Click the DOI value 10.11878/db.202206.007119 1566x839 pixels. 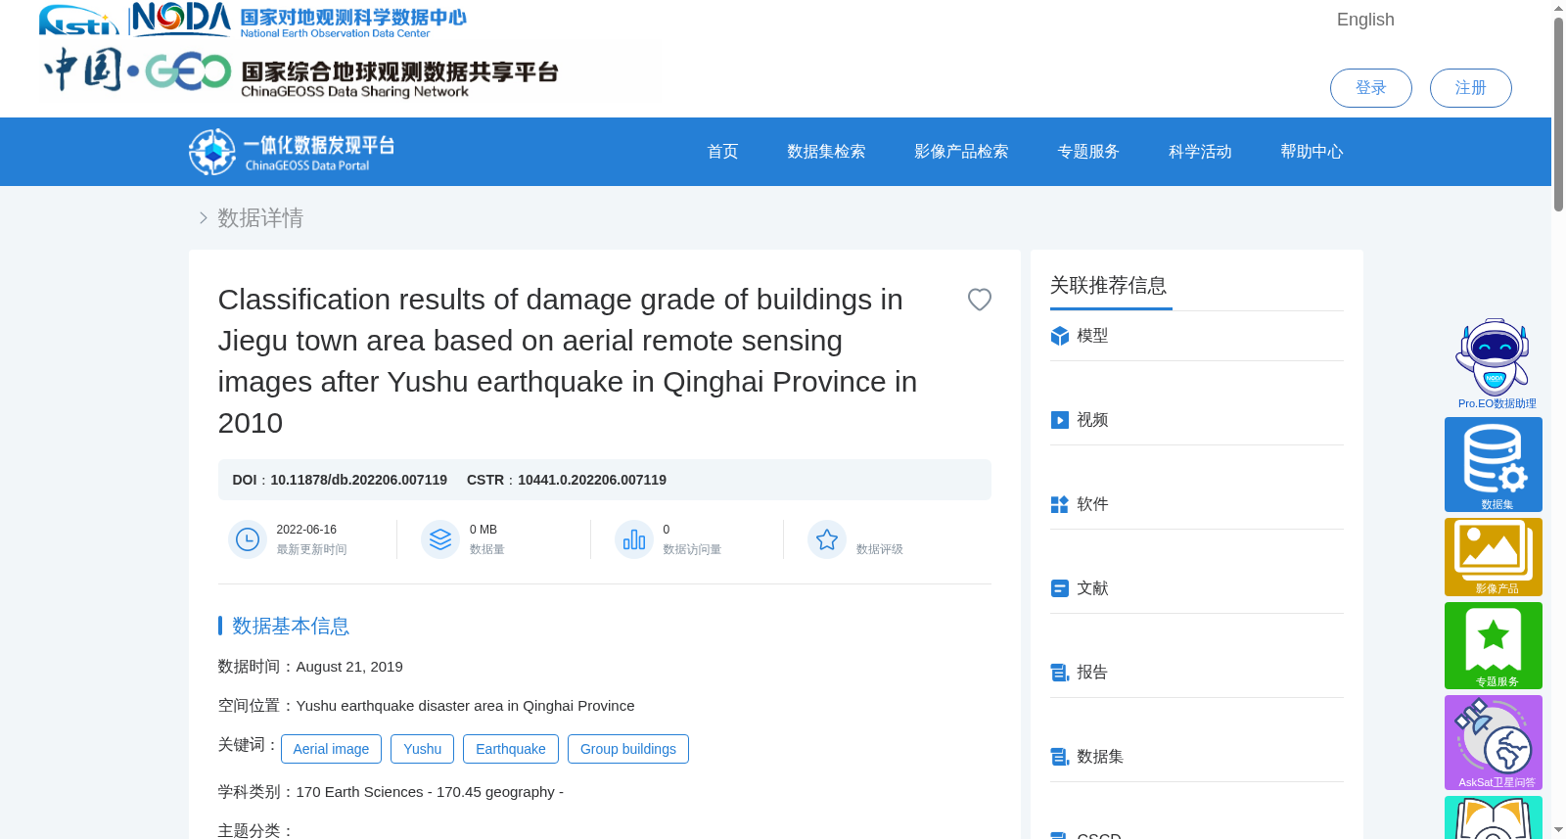(358, 480)
